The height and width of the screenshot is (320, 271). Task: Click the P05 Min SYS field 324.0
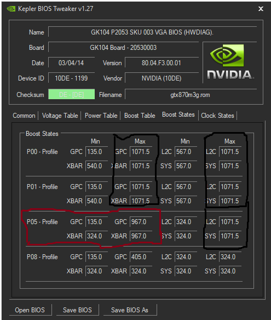pos(186,236)
